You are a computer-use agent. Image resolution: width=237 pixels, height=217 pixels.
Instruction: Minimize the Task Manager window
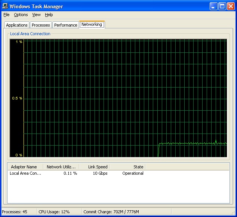pyautogui.click(x=213, y=6)
